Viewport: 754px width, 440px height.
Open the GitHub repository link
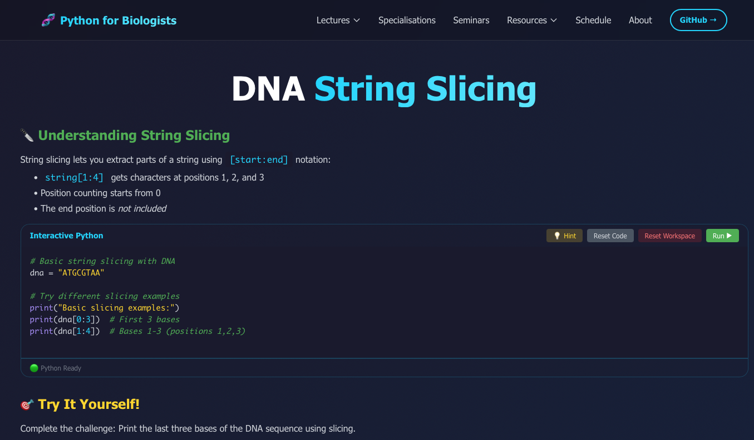point(698,19)
